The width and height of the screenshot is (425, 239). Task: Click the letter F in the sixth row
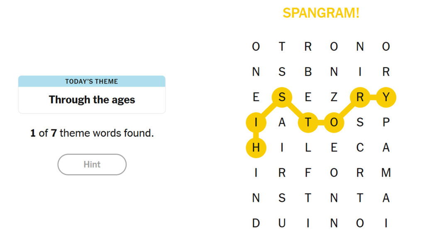point(309,173)
